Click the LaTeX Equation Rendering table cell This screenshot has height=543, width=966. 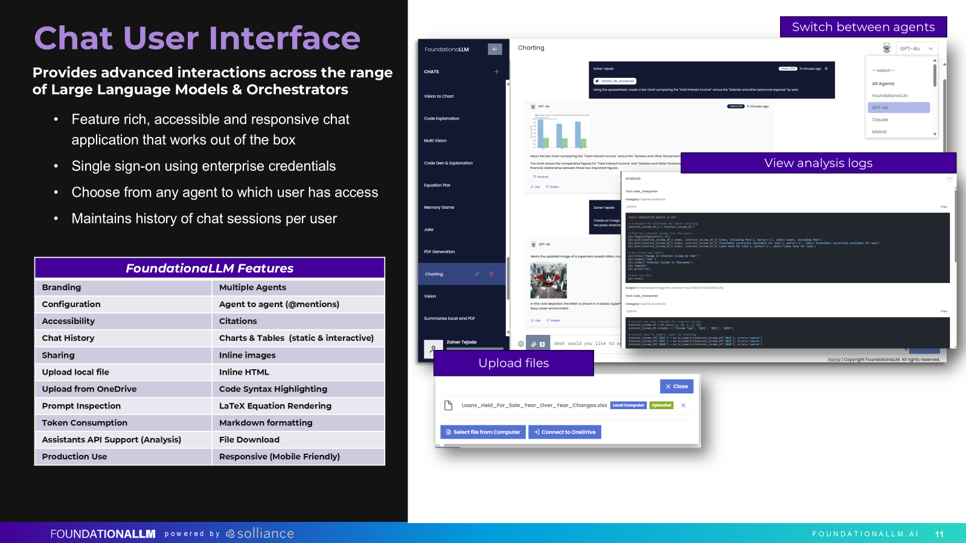(x=298, y=406)
